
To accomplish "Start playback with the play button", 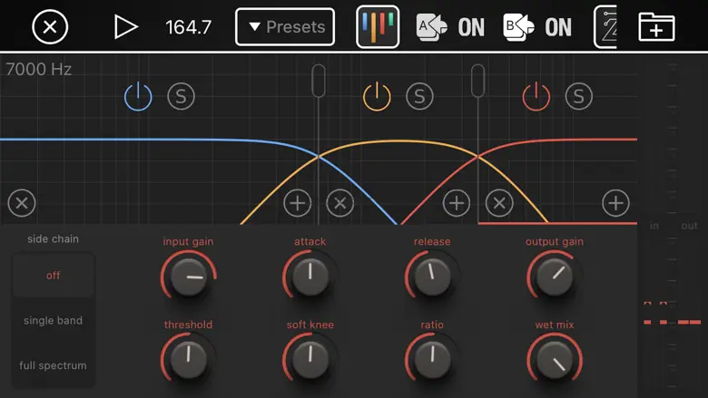I will [x=125, y=27].
